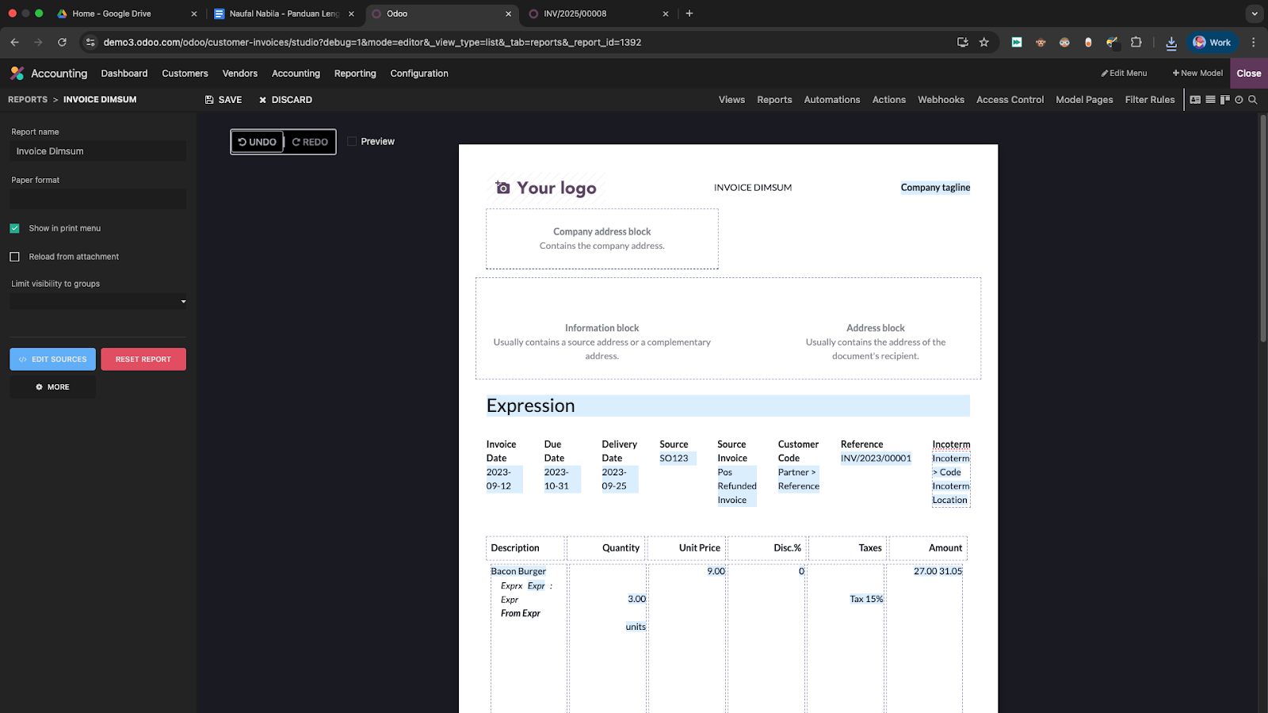The width and height of the screenshot is (1268, 713).
Task: Open the green fast-forward extension icon
Action: (1017, 42)
